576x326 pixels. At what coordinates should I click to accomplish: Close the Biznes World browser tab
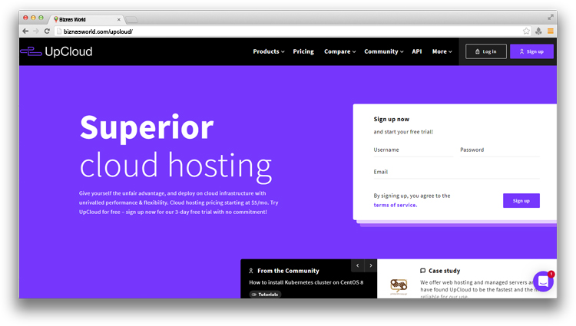pyautogui.click(x=118, y=19)
